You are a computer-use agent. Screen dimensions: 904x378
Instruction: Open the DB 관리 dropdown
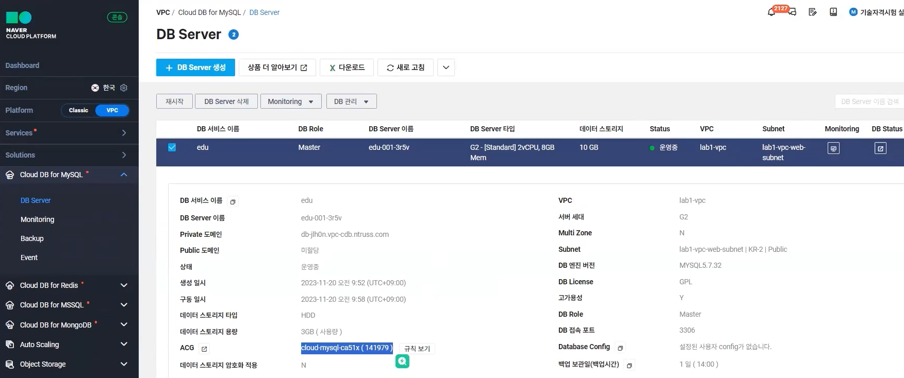tap(352, 101)
